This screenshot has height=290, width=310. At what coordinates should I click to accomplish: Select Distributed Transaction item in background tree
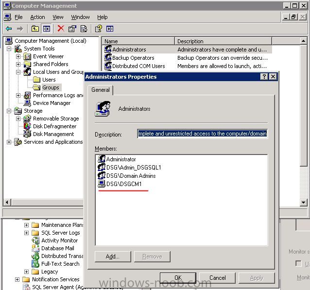pyautogui.click(x=62, y=256)
